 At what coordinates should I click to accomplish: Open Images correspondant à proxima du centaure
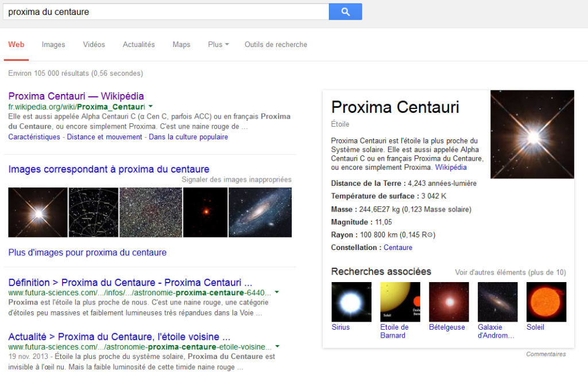tap(109, 169)
